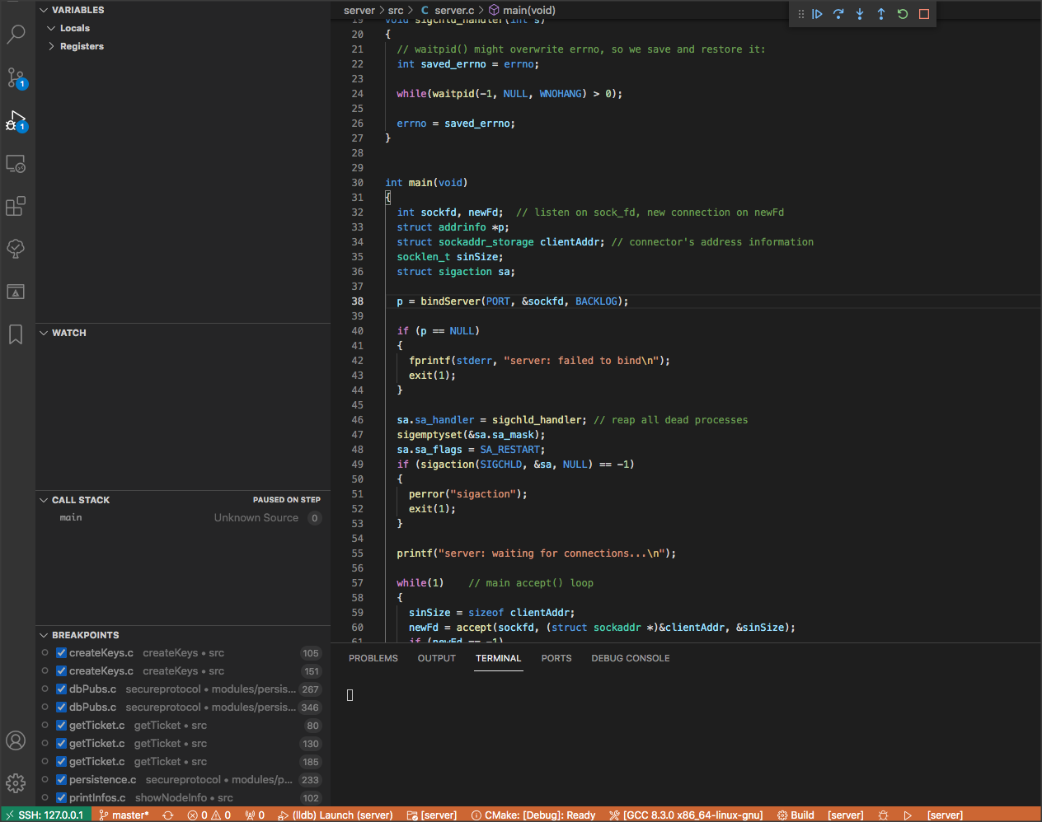1042x822 pixels.
Task: Click the forwarded ports indicator in status bar
Action: pyautogui.click(x=255, y=815)
